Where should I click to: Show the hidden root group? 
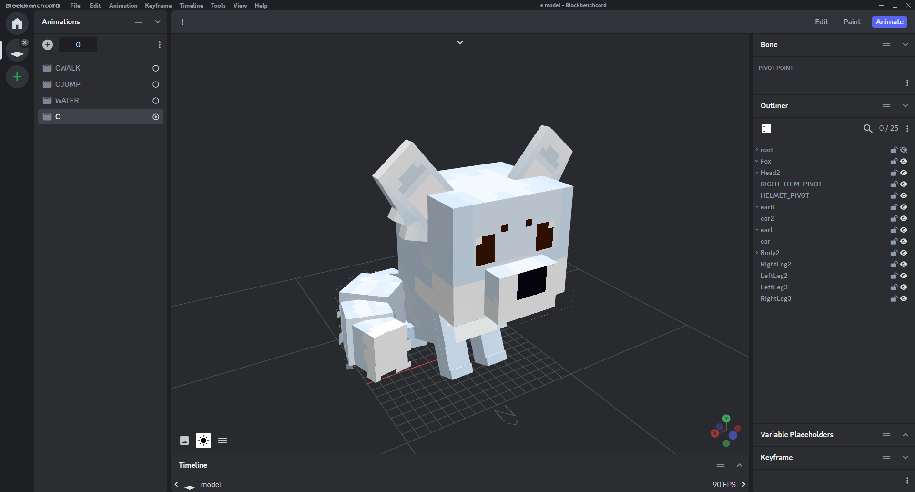coord(904,150)
